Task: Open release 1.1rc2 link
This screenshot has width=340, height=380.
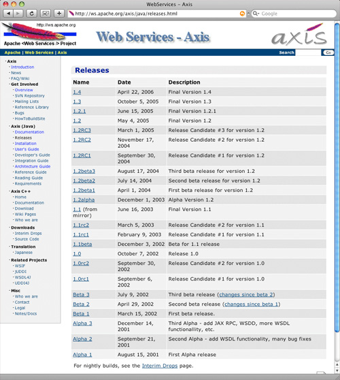Action: click(x=81, y=225)
